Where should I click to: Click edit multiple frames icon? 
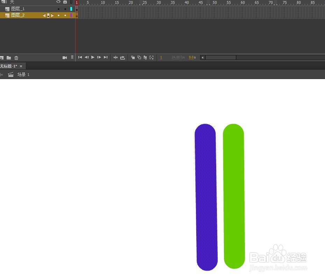pos(145,58)
